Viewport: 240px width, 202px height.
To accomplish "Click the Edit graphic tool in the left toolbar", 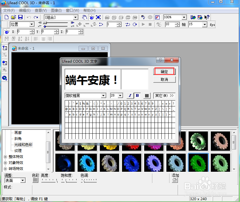I will [x=4, y=70].
